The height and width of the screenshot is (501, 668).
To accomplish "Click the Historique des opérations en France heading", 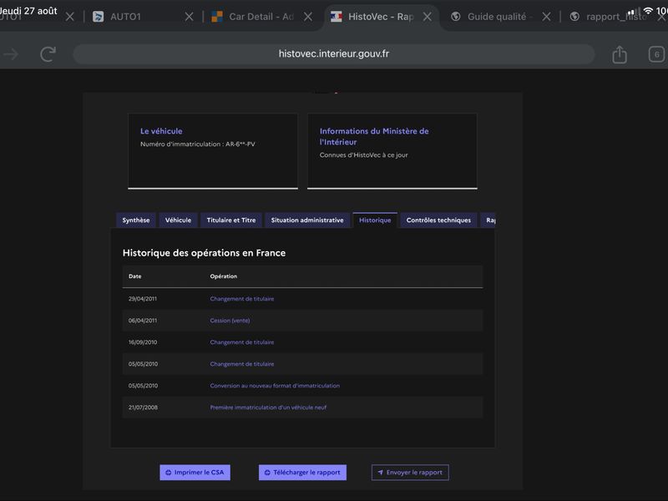I will [x=204, y=253].
